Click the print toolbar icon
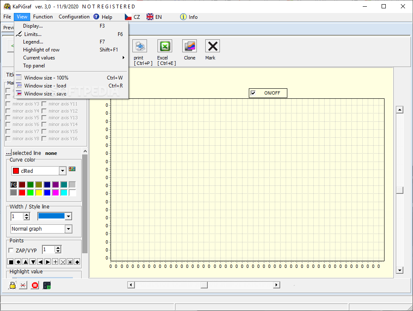The image size is (413, 311). coord(139,46)
